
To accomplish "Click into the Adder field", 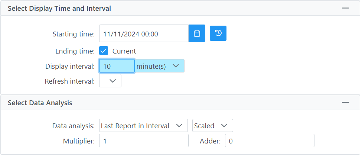I will click(x=270, y=141).
